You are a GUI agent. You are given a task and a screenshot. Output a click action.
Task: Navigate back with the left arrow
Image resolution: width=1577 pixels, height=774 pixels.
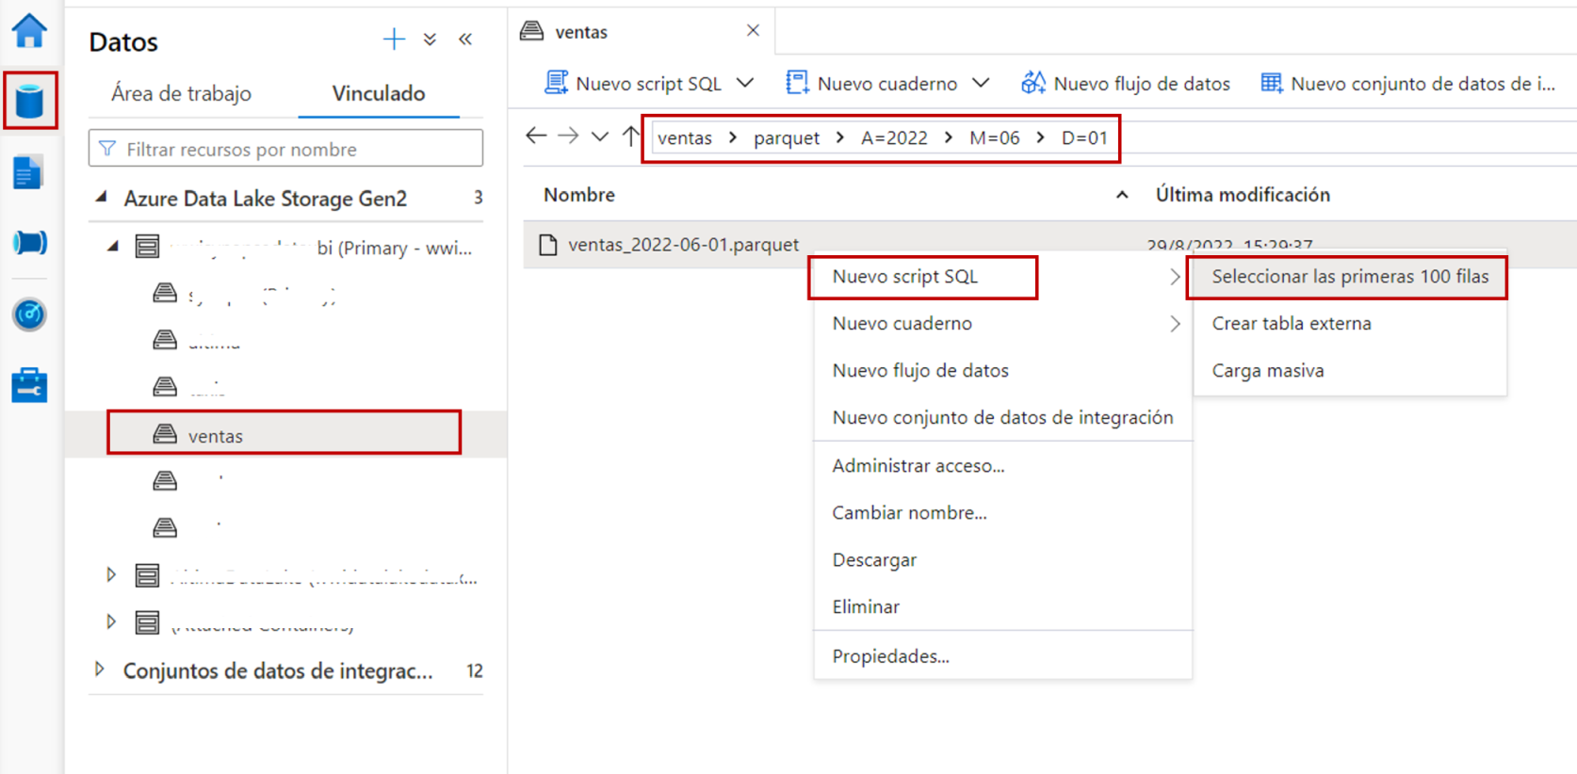tap(536, 137)
